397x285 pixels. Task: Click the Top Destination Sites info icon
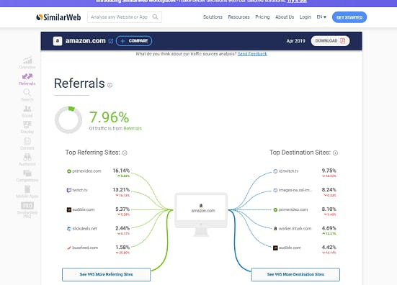335,153
